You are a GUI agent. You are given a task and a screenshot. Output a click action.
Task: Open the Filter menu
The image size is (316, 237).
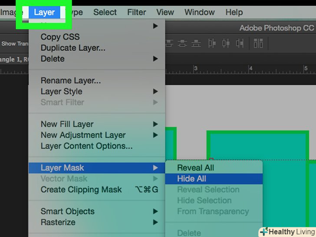tap(136, 12)
